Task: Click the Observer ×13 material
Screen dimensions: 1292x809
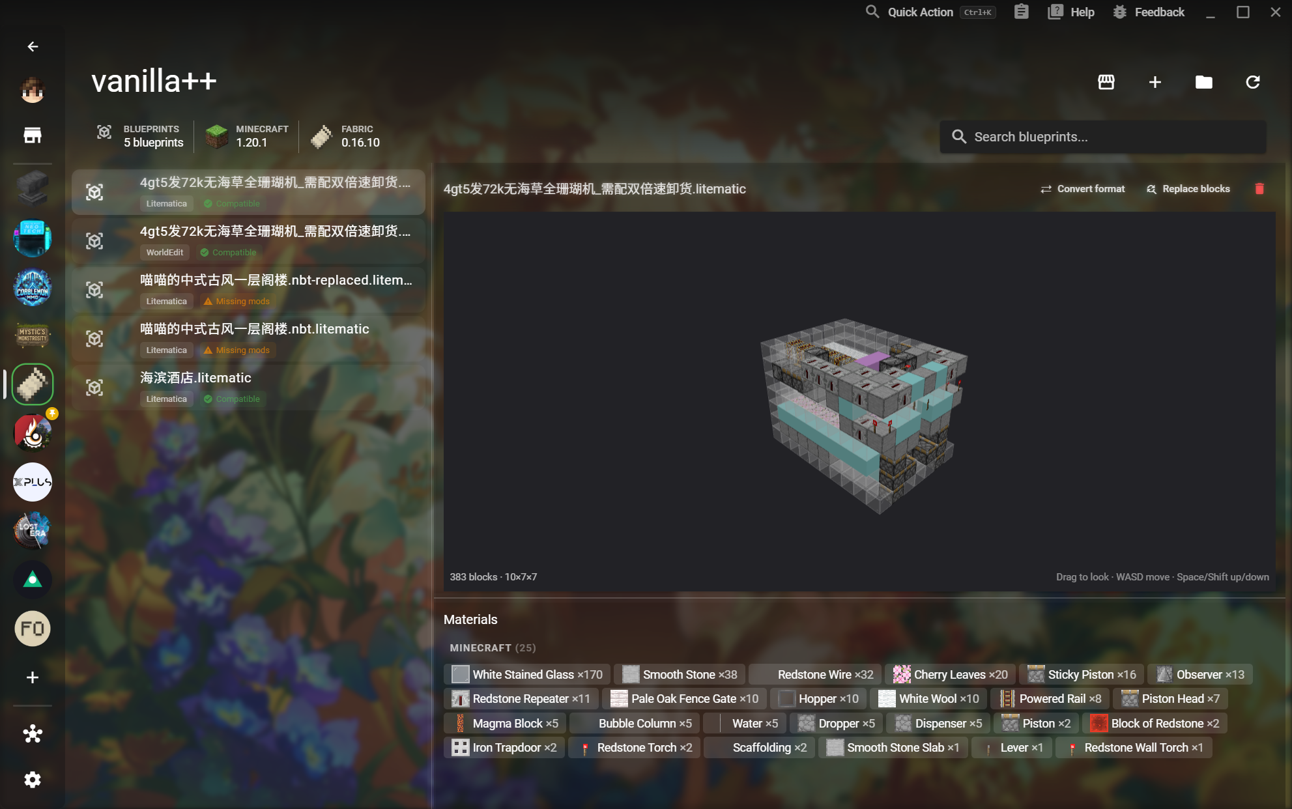Action: 1200,674
